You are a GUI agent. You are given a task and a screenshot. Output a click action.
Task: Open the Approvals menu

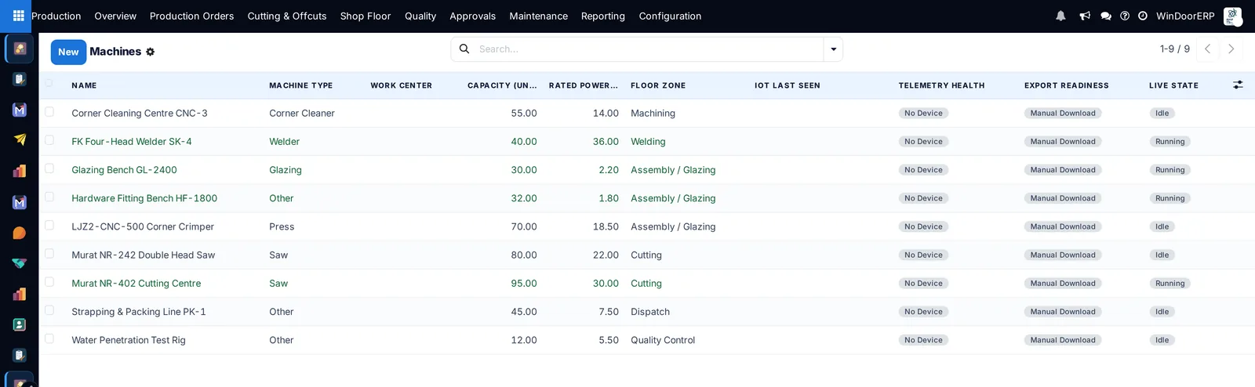click(472, 16)
